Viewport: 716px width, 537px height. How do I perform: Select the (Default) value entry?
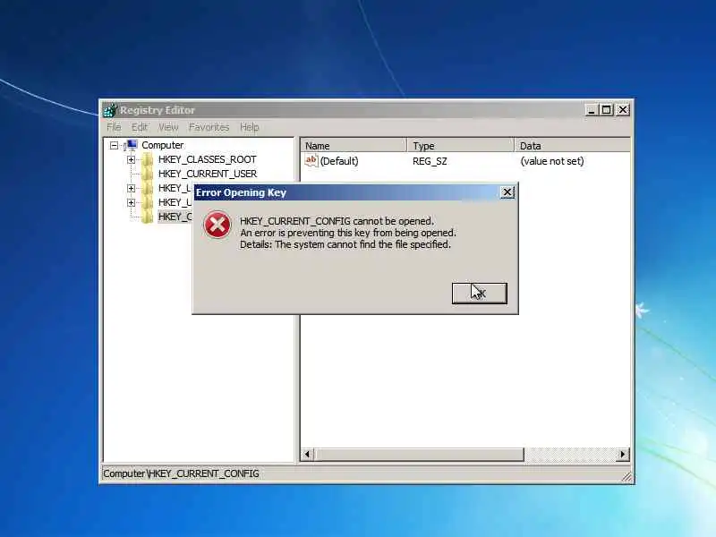(339, 161)
